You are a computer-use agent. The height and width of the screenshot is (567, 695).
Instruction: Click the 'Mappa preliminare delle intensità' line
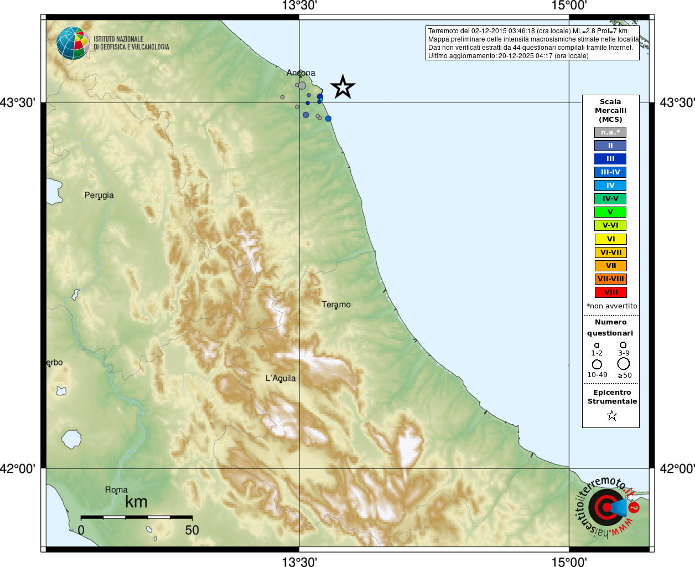point(533,39)
